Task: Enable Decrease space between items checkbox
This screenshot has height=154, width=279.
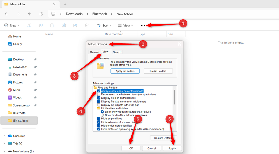Action: tap(99, 94)
